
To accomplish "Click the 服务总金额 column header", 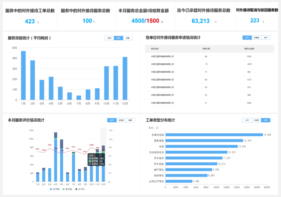I will 249,49.
